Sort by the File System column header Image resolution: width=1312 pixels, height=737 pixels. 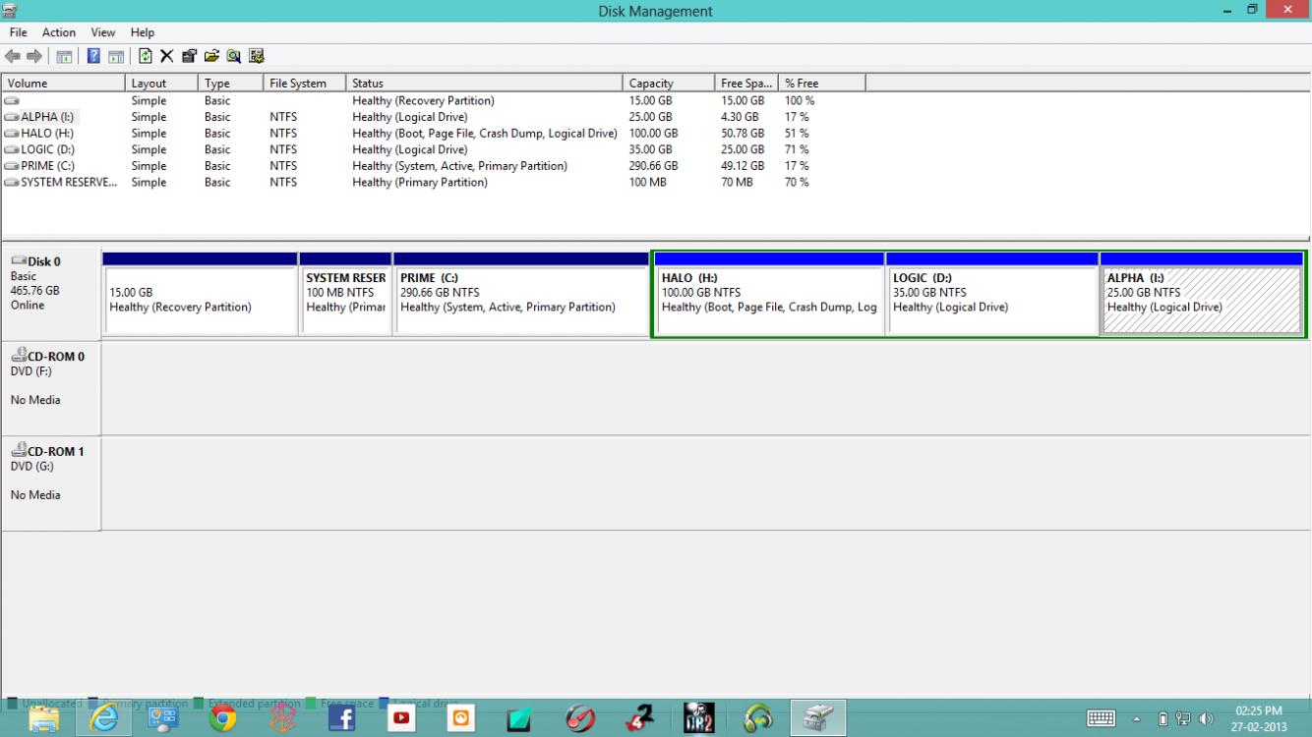305,84
